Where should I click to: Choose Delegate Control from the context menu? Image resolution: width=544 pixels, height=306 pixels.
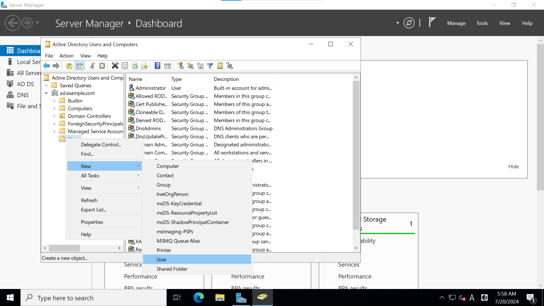[x=101, y=144]
